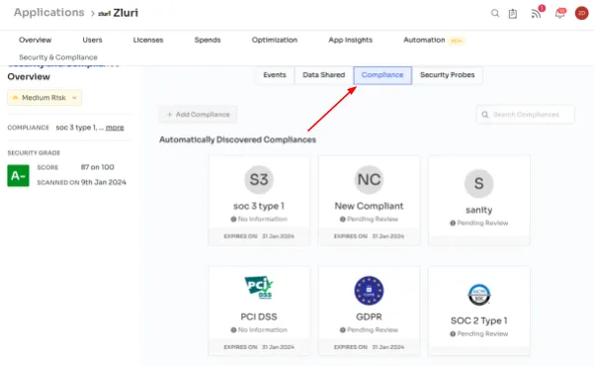This screenshot has width=594, height=366.
Task: Open the New Compliant compliance card
Action: [x=369, y=200]
